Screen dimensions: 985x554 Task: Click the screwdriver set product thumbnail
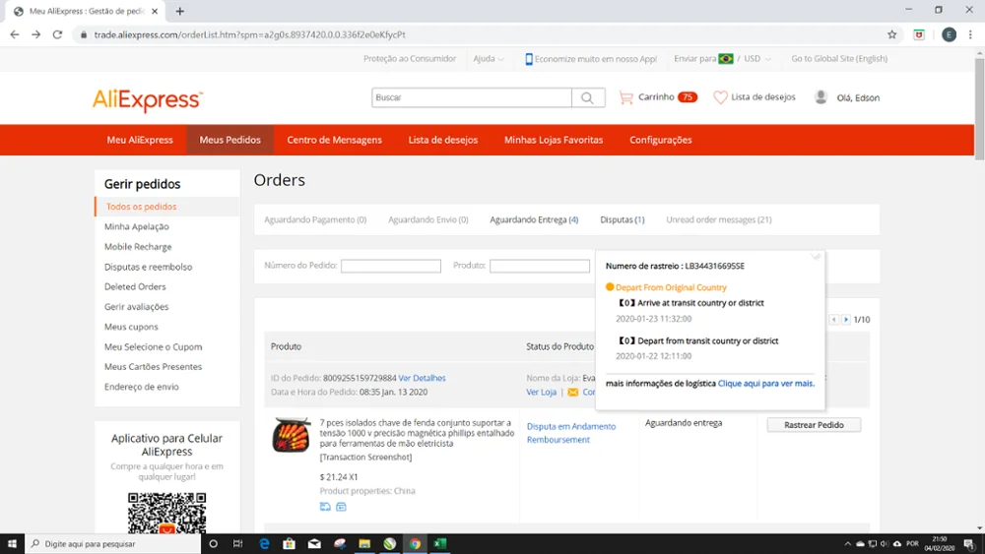point(291,435)
